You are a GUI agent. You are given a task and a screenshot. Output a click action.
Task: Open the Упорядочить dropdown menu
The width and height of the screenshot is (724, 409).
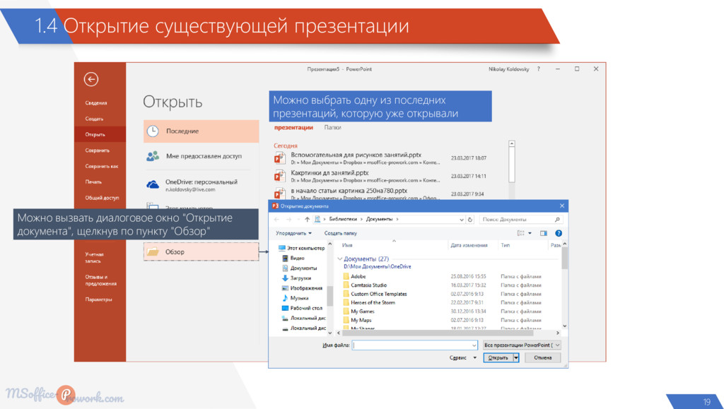click(293, 233)
